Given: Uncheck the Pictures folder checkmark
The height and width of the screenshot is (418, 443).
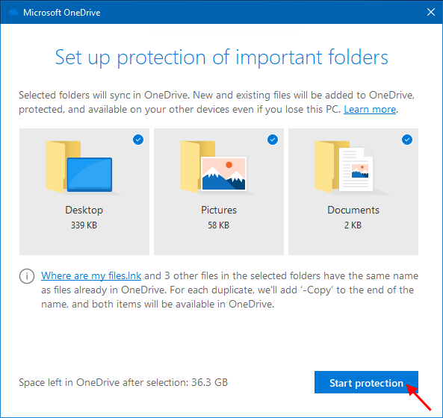Looking at the screenshot, I should [273, 140].
